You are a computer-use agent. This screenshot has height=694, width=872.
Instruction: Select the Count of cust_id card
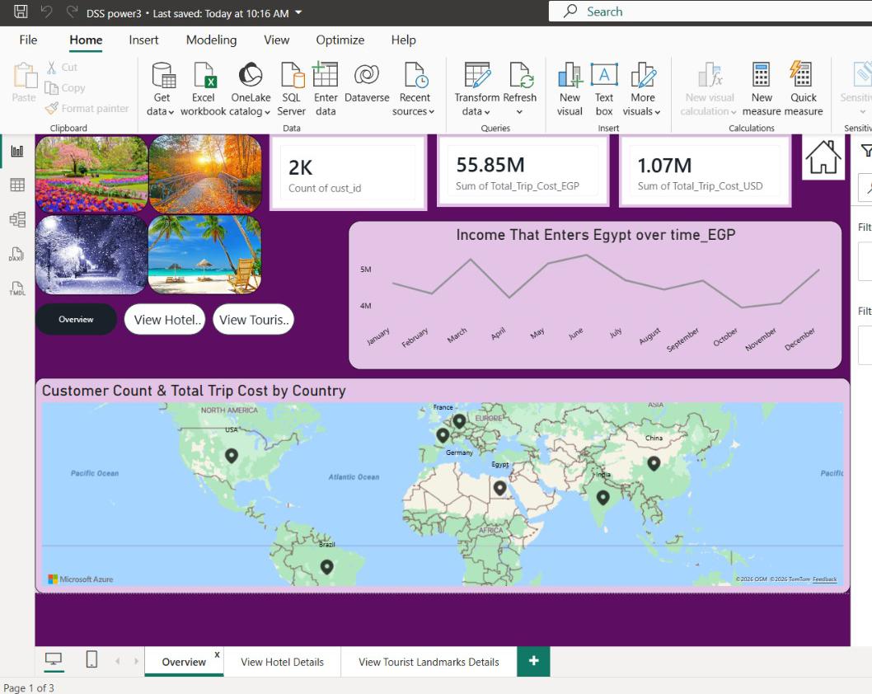click(x=348, y=172)
